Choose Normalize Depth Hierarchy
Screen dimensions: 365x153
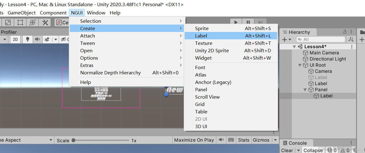point(127,73)
